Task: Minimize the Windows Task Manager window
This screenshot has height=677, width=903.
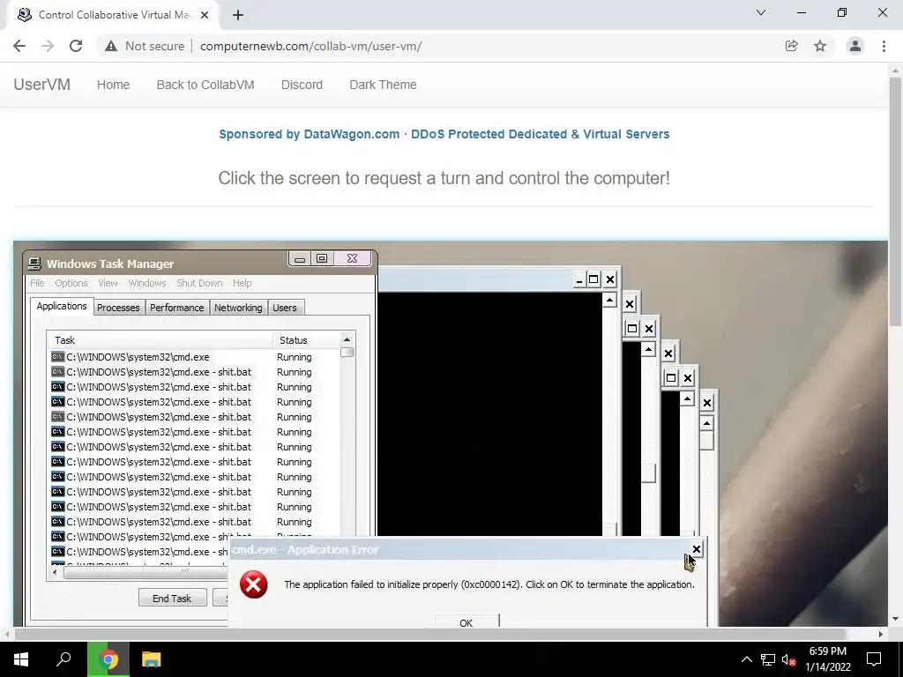Action: point(300,259)
